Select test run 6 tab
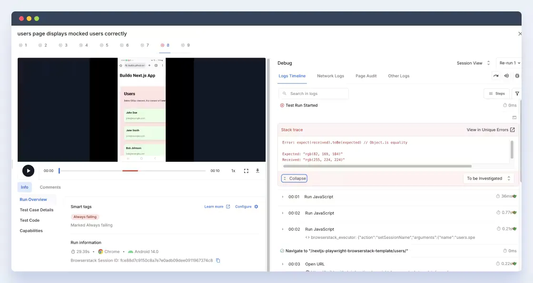533x283 pixels. tap(124, 45)
